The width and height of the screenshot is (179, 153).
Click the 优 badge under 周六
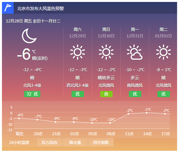pos(78,94)
